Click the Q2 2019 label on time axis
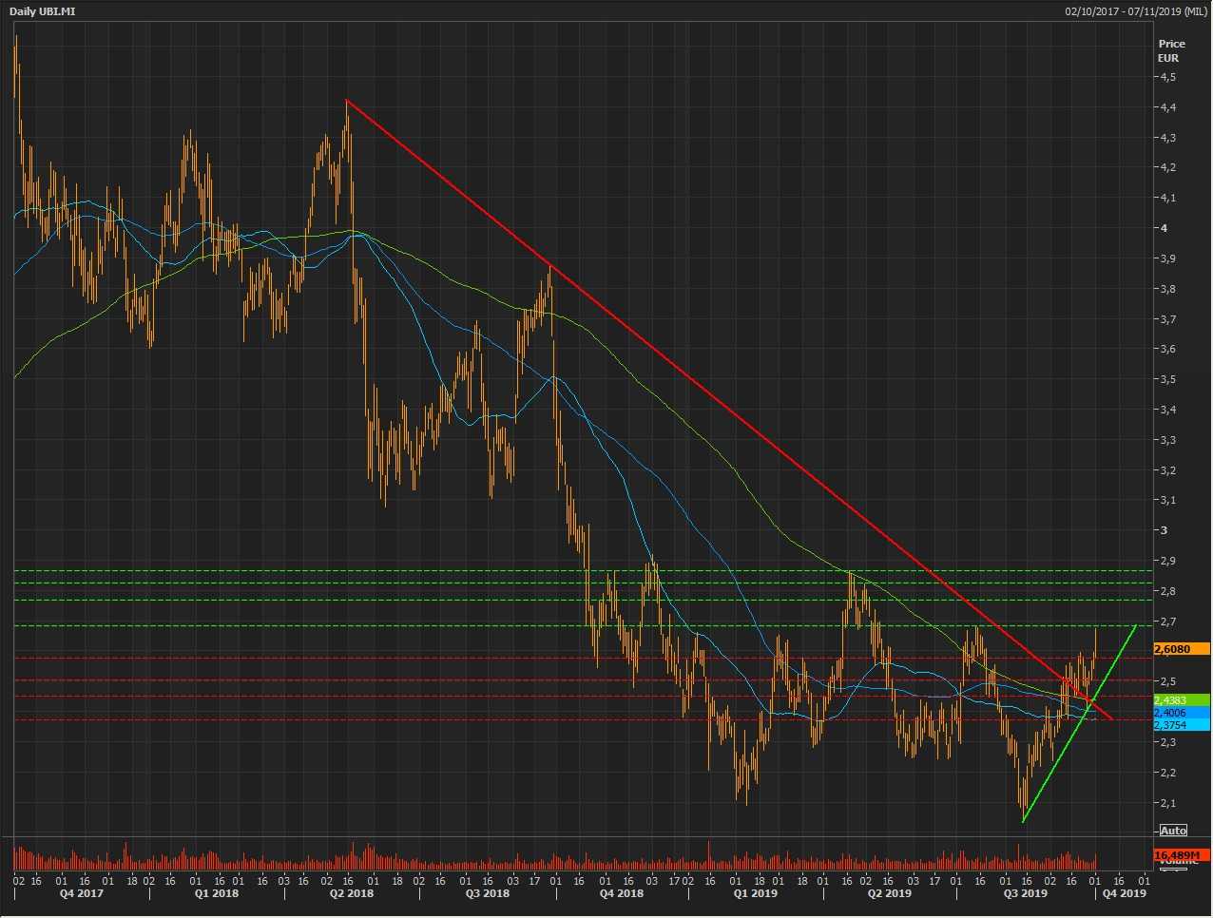The height and width of the screenshot is (918, 1213). coord(890,893)
